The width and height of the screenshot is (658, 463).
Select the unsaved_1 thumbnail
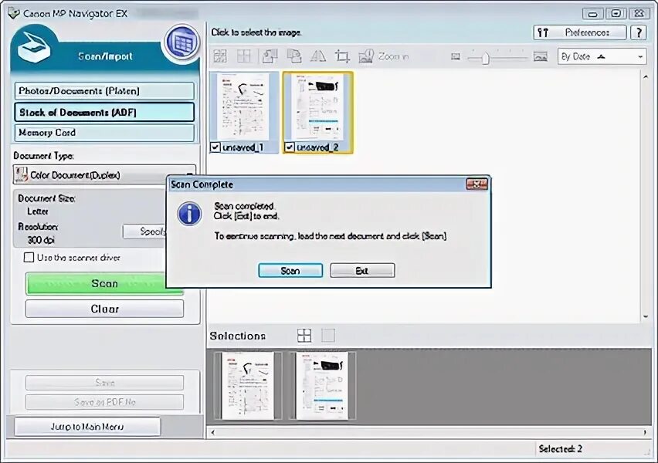click(x=244, y=107)
